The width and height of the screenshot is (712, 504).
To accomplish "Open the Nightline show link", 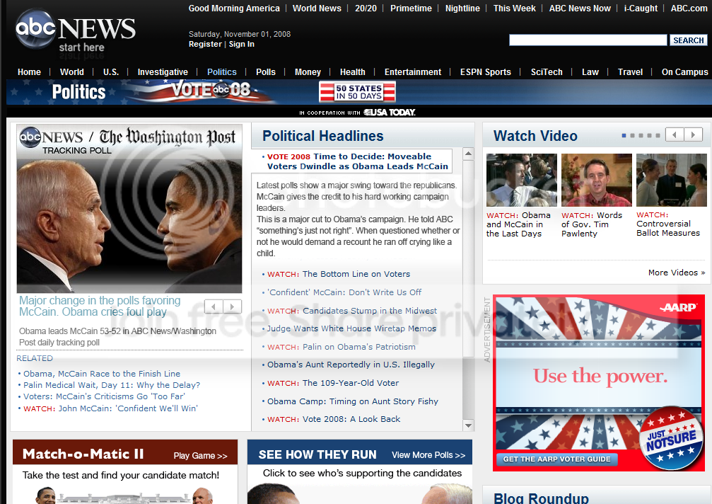I will pyautogui.click(x=462, y=8).
